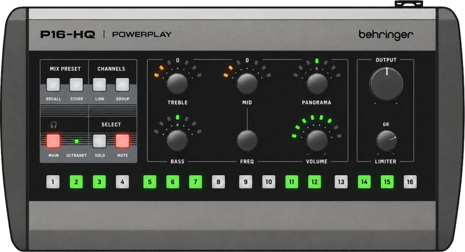465x252 pixels.
Task: Click the green center LED above BASS knob
Action: 177,117
